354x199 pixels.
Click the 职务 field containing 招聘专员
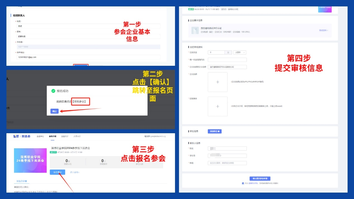88,36
